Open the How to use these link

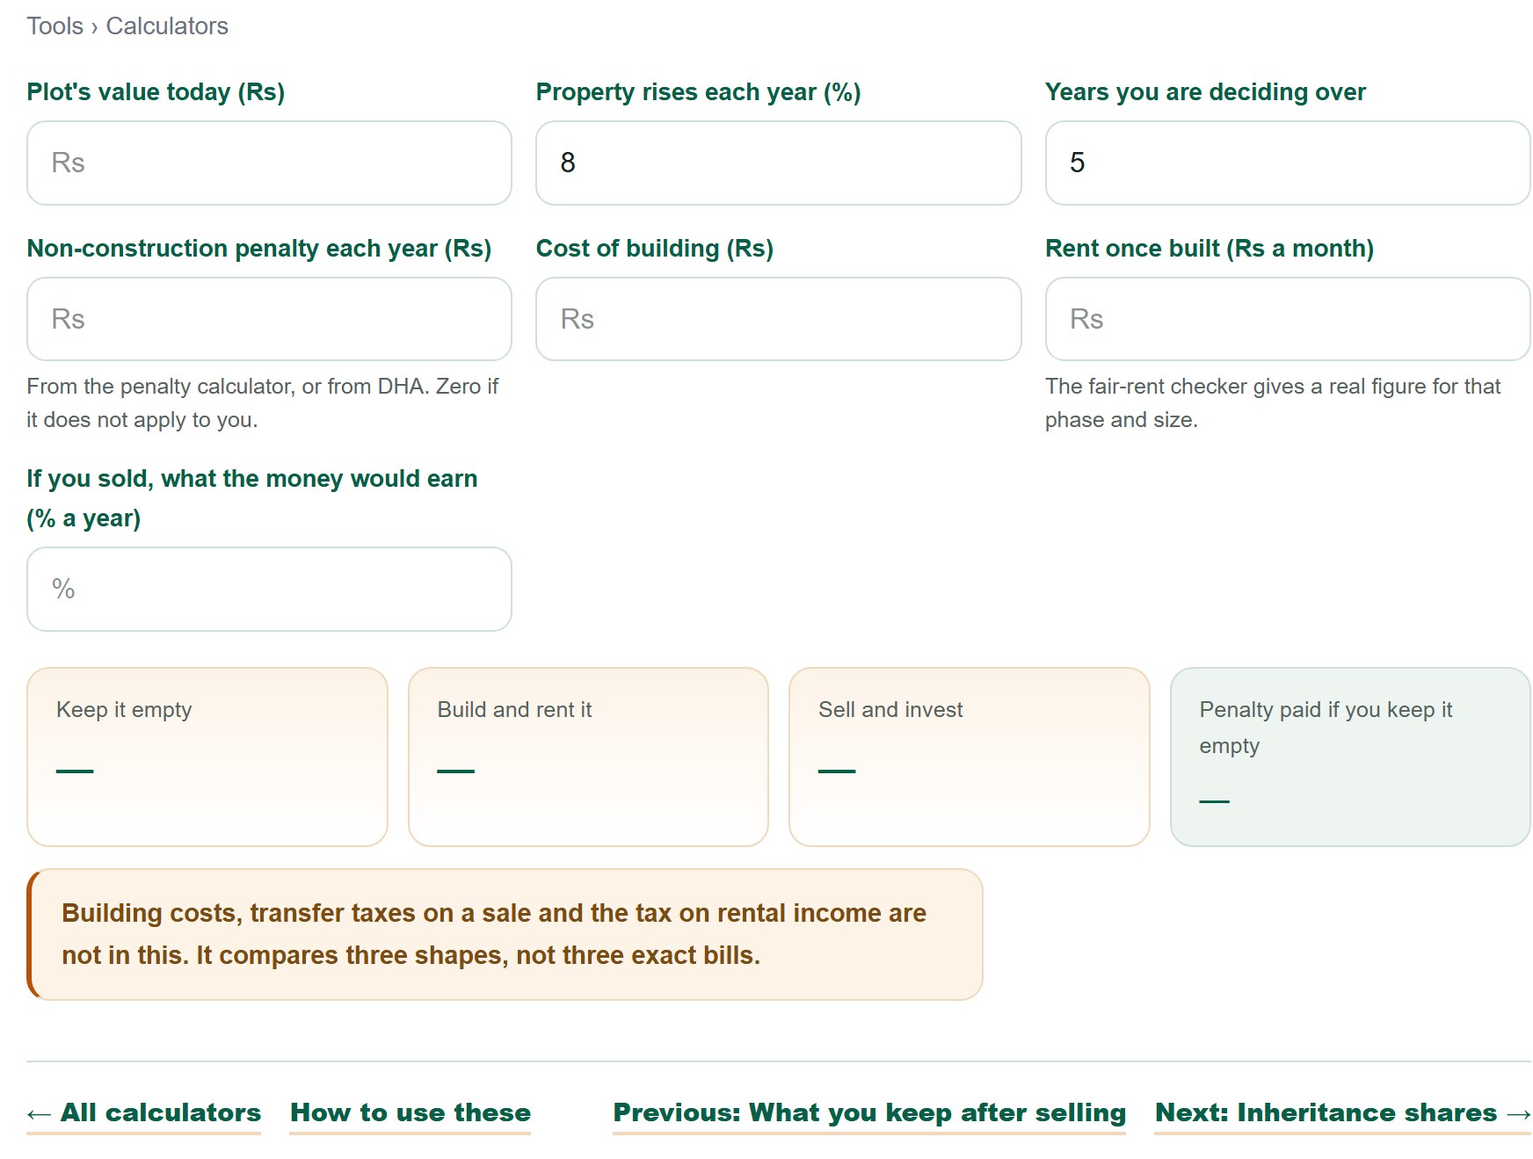pyautogui.click(x=410, y=1112)
